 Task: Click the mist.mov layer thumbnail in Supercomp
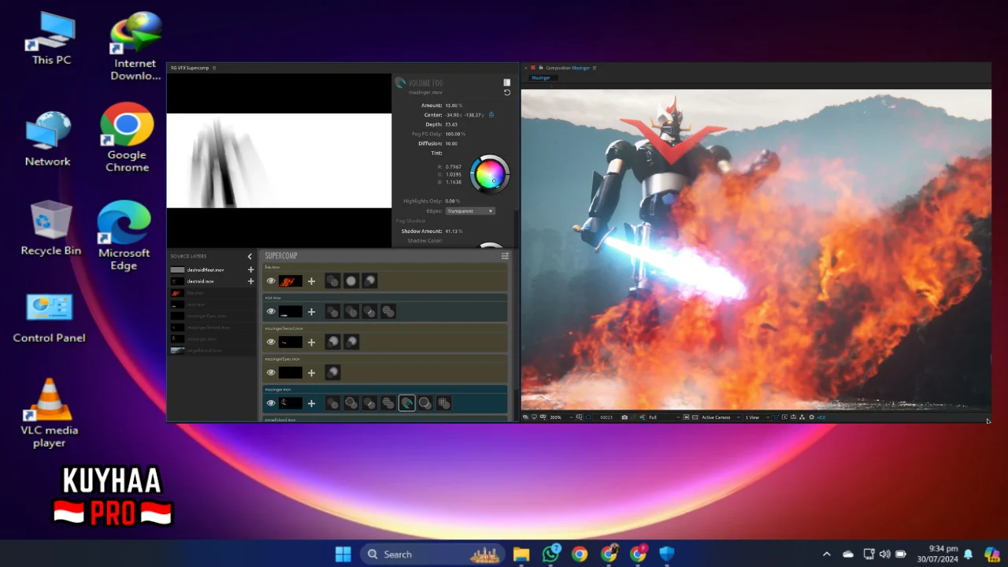(290, 312)
